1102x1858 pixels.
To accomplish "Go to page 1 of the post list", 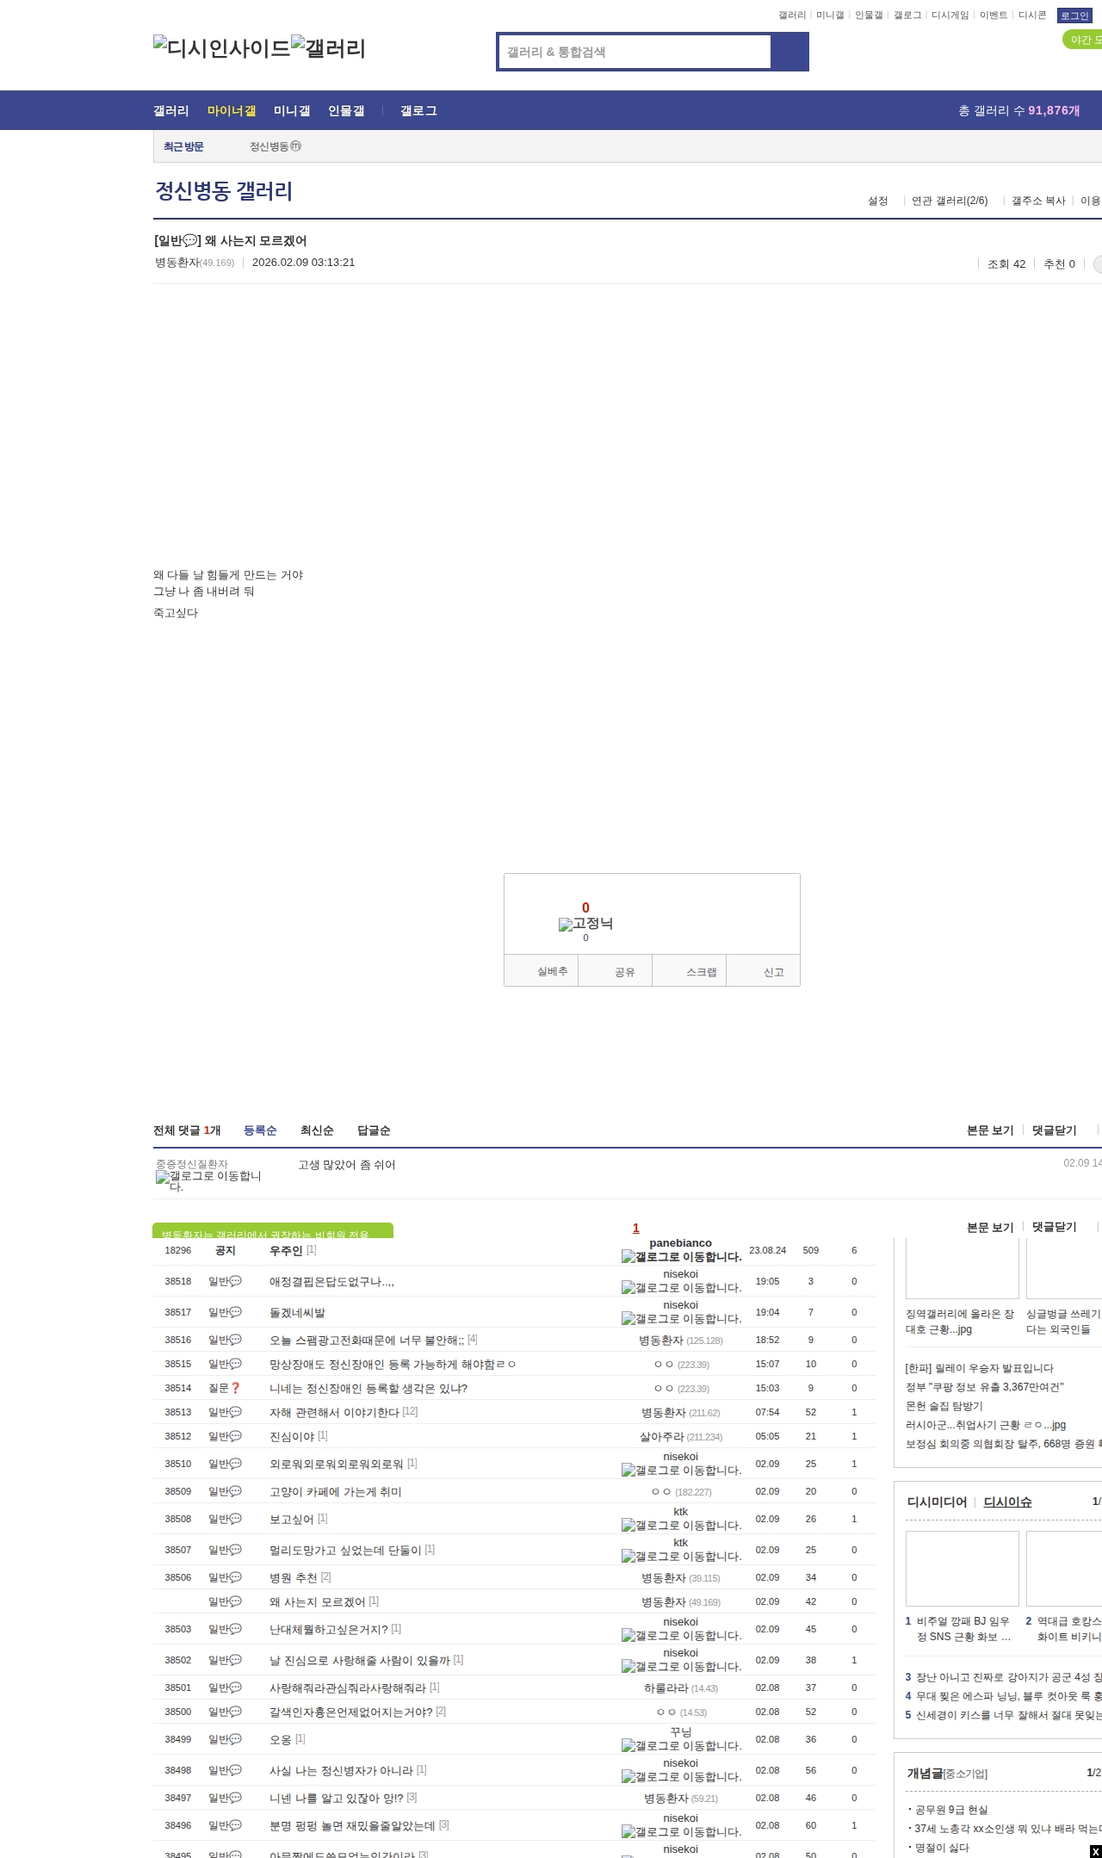I will click(636, 1229).
